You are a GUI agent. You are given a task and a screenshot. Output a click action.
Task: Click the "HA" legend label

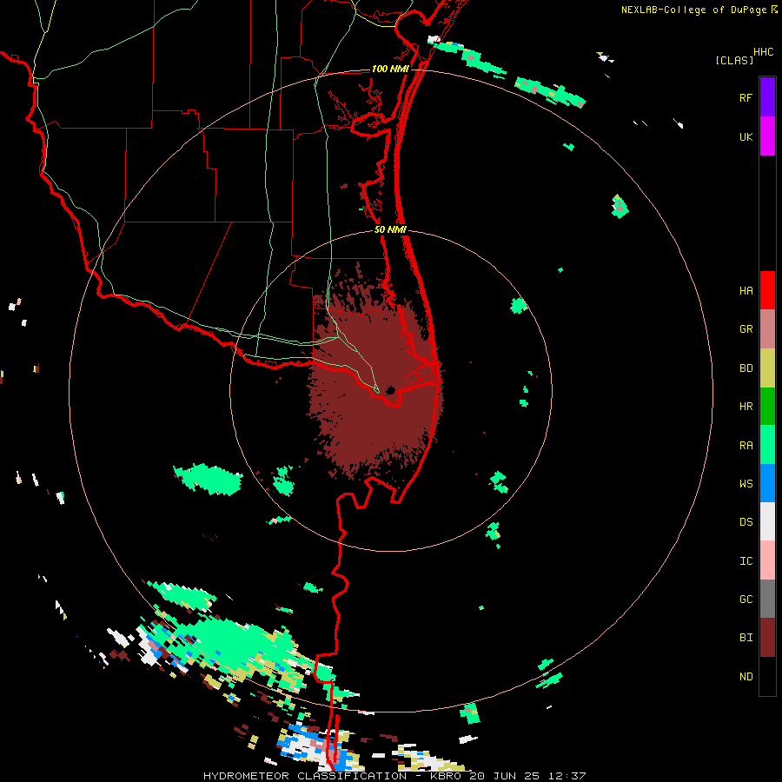point(746,291)
